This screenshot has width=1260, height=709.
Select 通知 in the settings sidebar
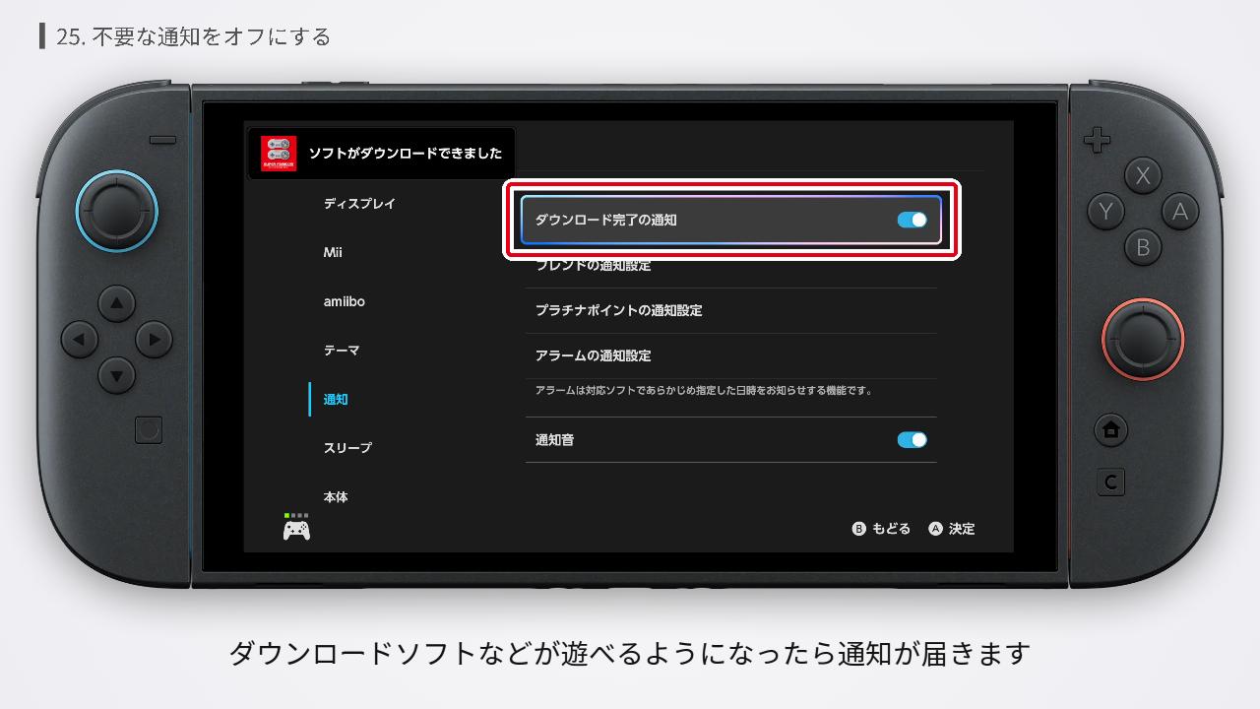[336, 399]
